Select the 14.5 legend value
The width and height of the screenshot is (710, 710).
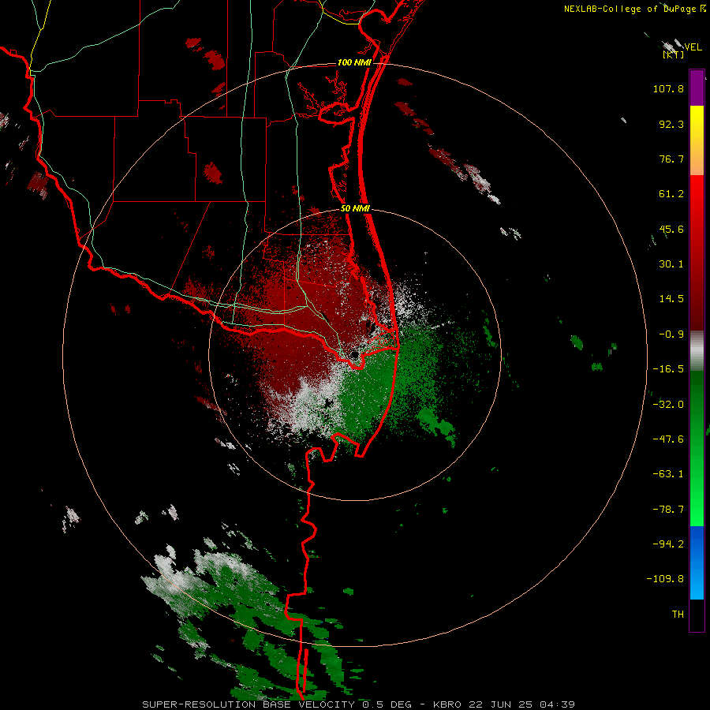tap(671, 299)
